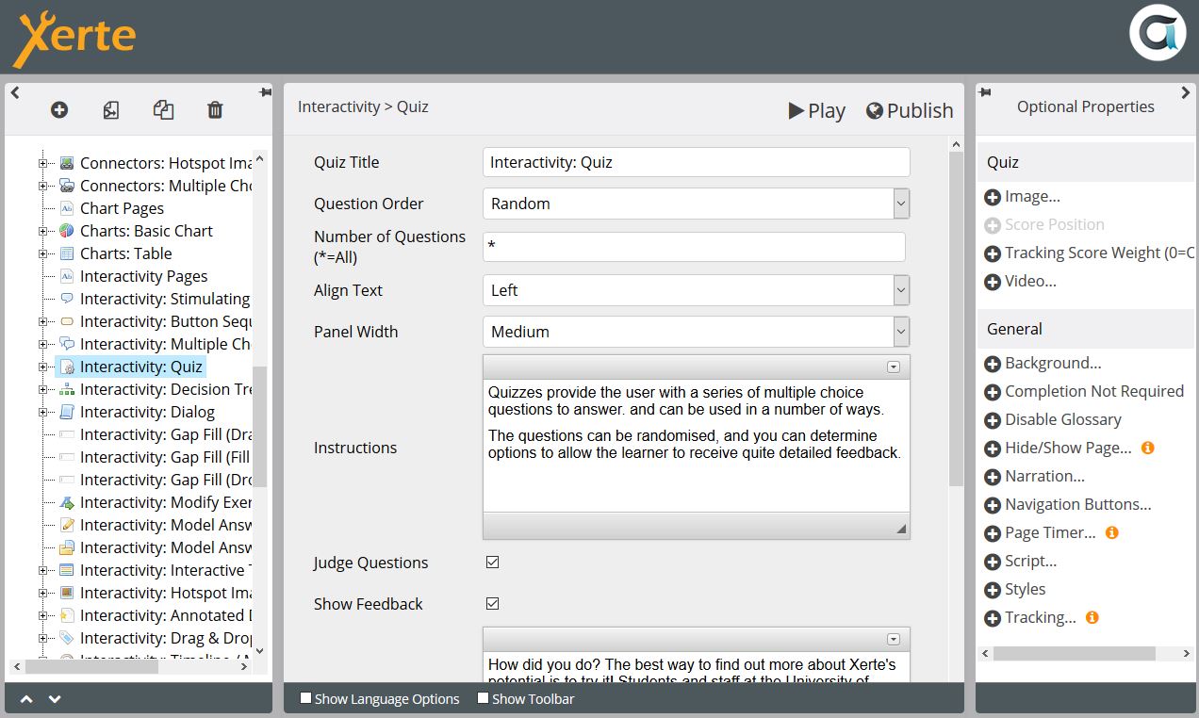Expand the Charts: Basic Chart node
Screen dimensions: 1199x718
point(42,231)
